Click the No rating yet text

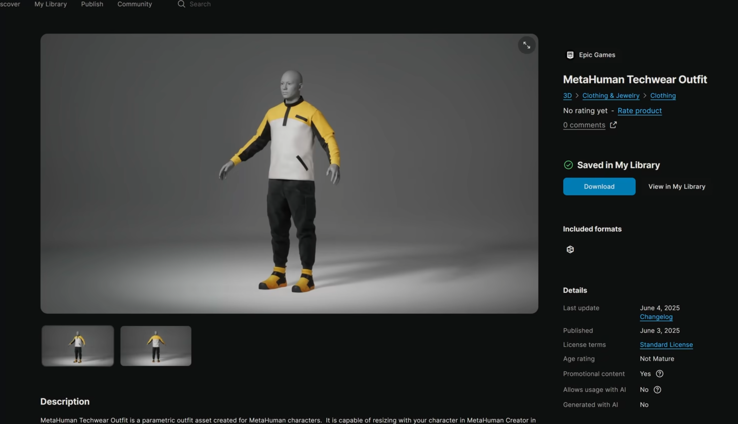pyautogui.click(x=585, y=111)
